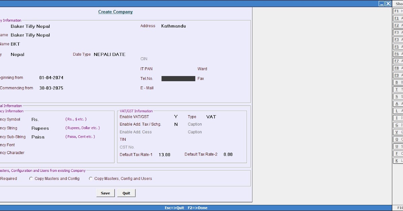Close the Create Company window
The height and width of the screenshot is (211, 403).
pyautogui.click(x=388, y=4)
